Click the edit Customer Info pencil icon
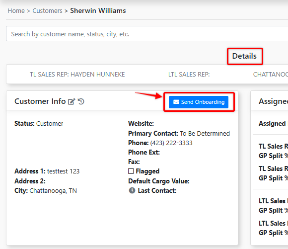Screen dimensions: 288x249 pos(72,101)
